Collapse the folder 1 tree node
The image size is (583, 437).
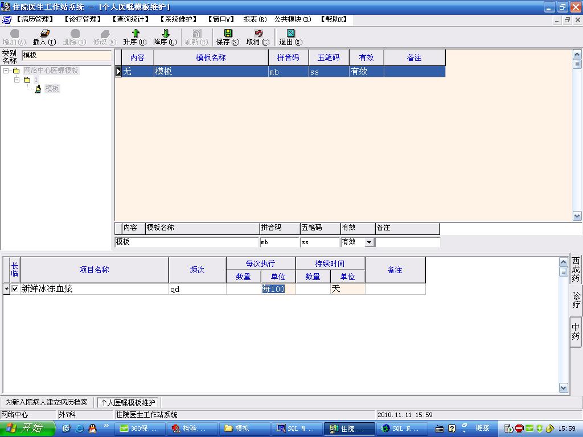[x=17, y=80]
